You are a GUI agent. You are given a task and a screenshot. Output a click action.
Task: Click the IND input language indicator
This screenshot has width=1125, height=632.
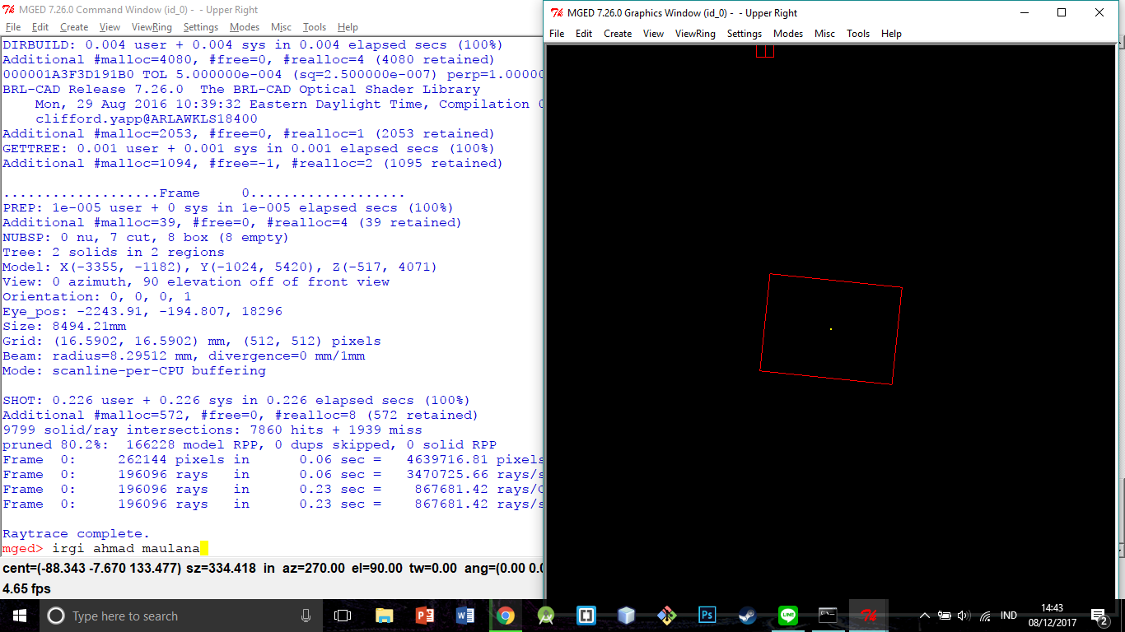[1008, 616]
